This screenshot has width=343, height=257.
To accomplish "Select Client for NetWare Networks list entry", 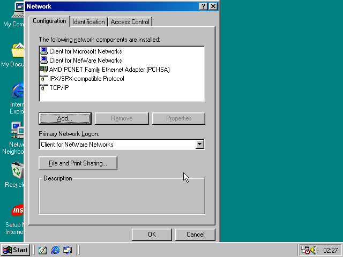I will coord(86,61).
